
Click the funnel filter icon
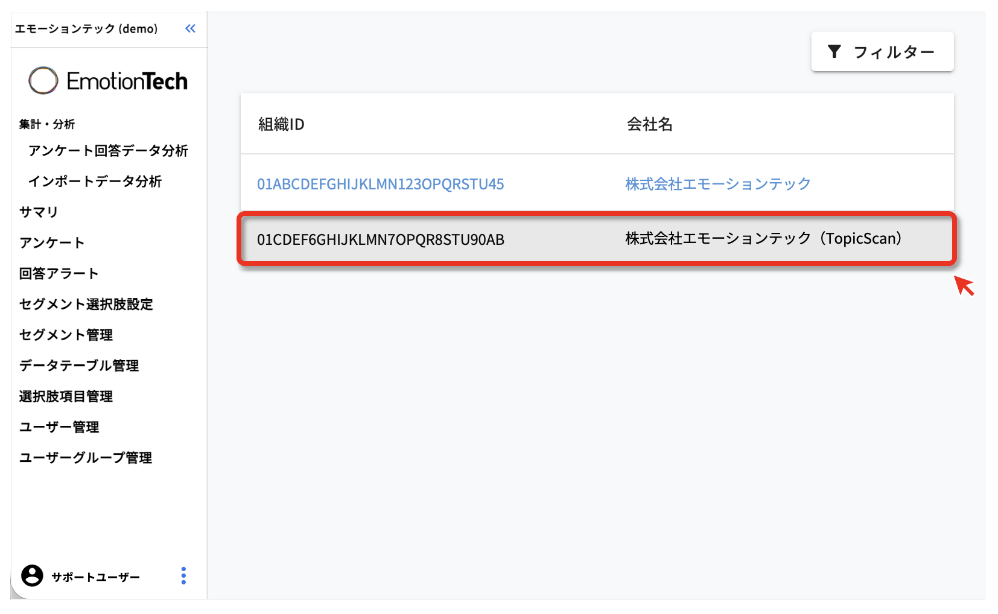point(834,52)
